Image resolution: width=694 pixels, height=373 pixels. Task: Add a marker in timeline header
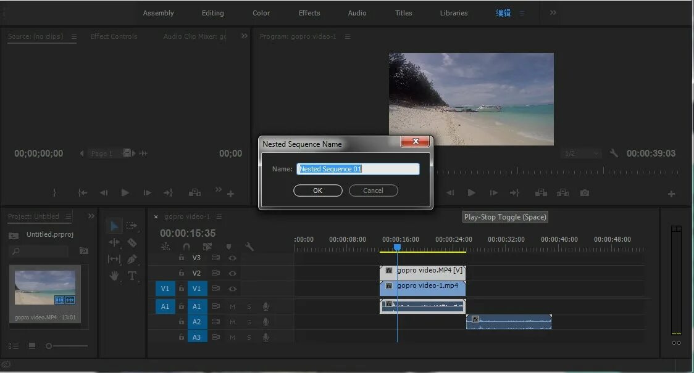point(228,247)
